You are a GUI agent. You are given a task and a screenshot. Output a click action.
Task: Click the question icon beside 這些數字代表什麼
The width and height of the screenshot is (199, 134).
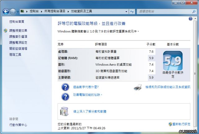65,87
